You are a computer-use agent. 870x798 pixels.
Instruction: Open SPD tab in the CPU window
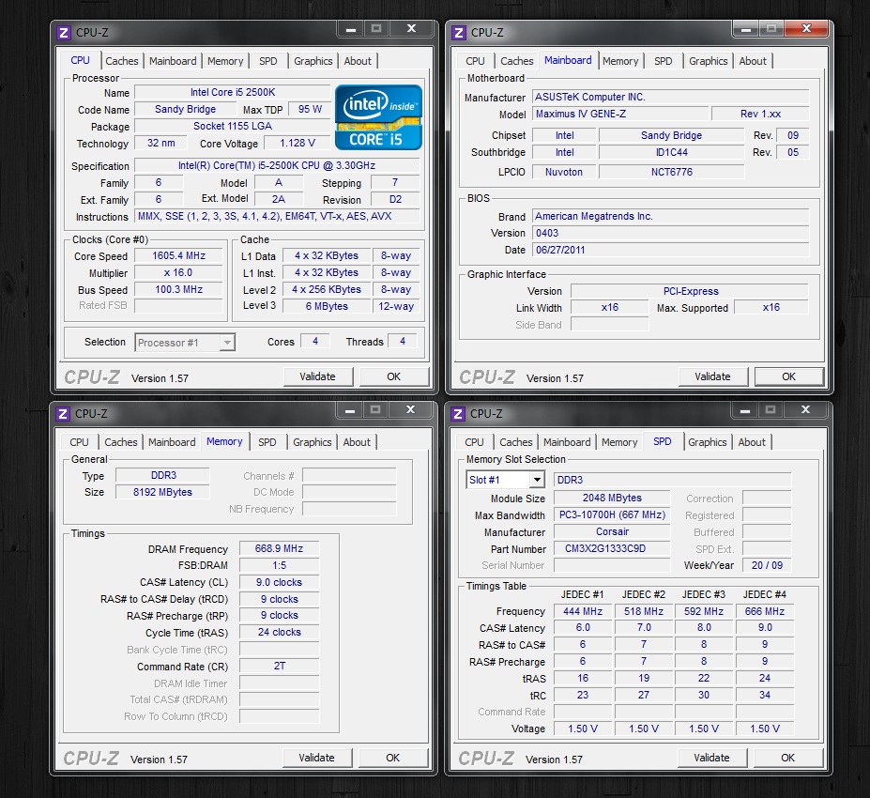tap(268, 61)
